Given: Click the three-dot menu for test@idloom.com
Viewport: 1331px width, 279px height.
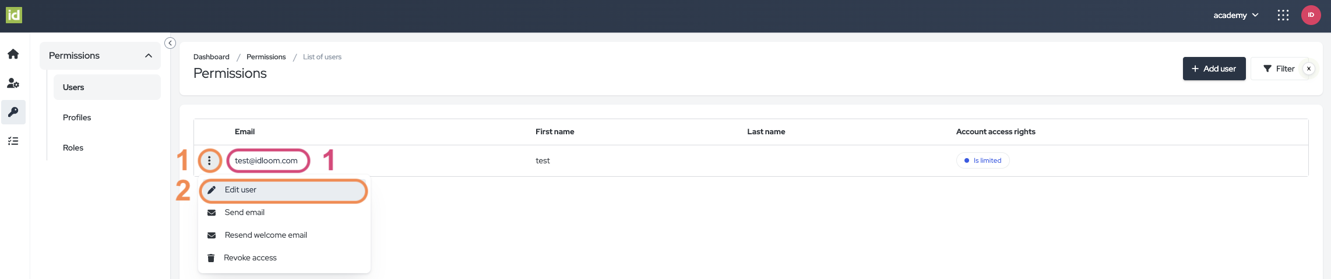Looking at the screenshot, I should click(x=209, y=161).
